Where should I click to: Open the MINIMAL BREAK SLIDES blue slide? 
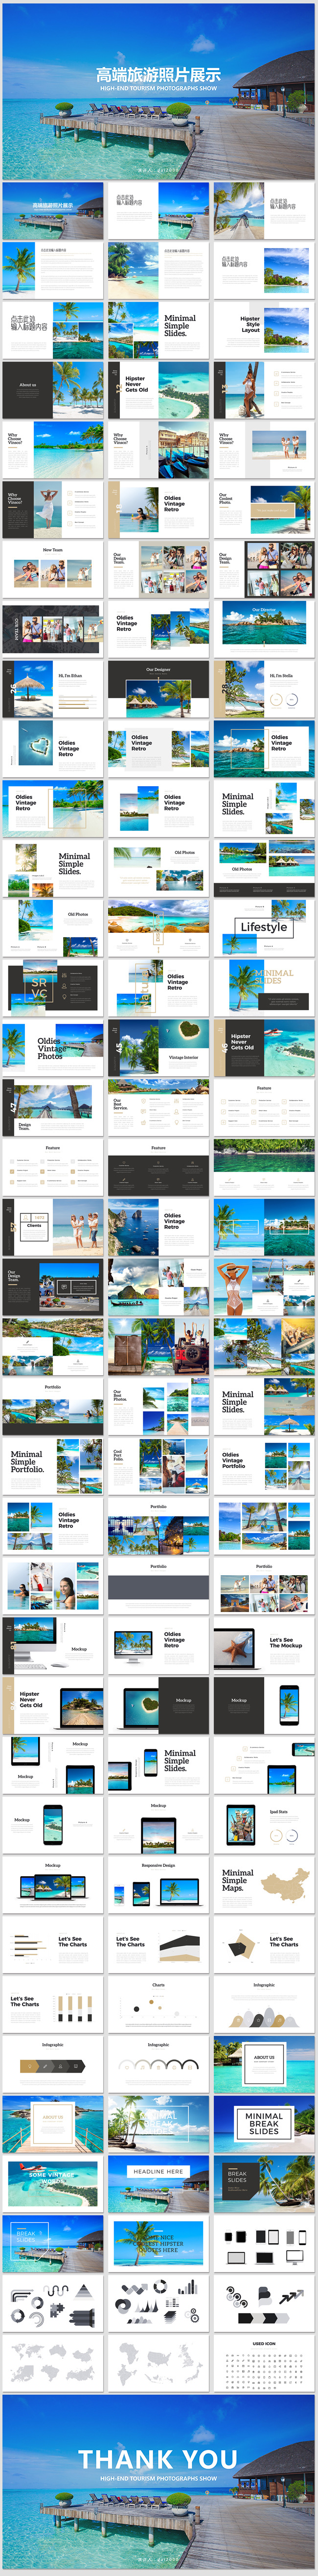click(x=264, y=2125)
